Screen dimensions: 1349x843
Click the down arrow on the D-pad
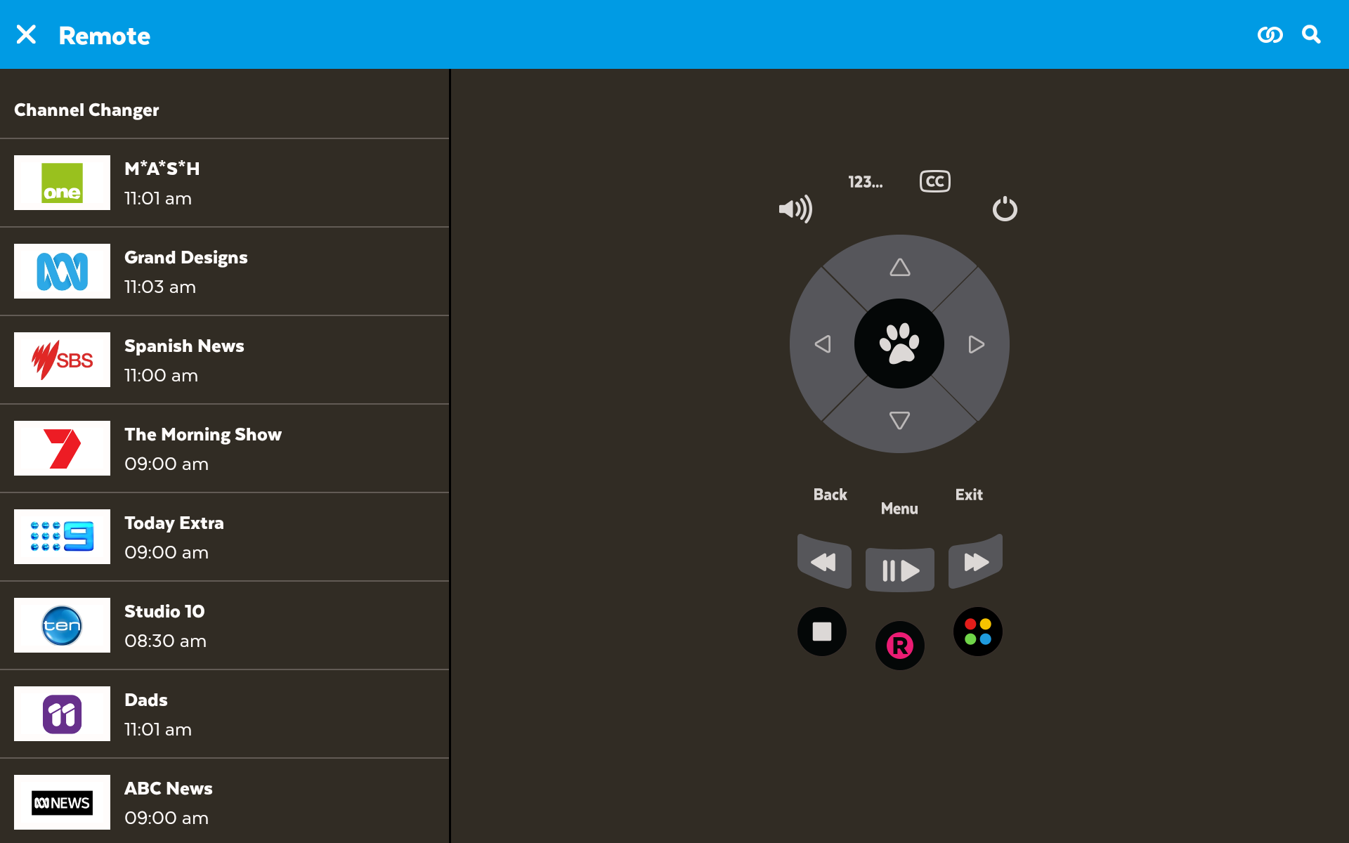(900, 420)
